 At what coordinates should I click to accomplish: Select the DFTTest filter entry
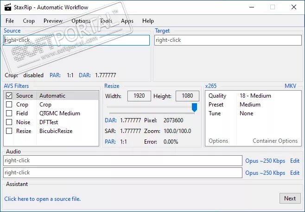click(49, 122)
